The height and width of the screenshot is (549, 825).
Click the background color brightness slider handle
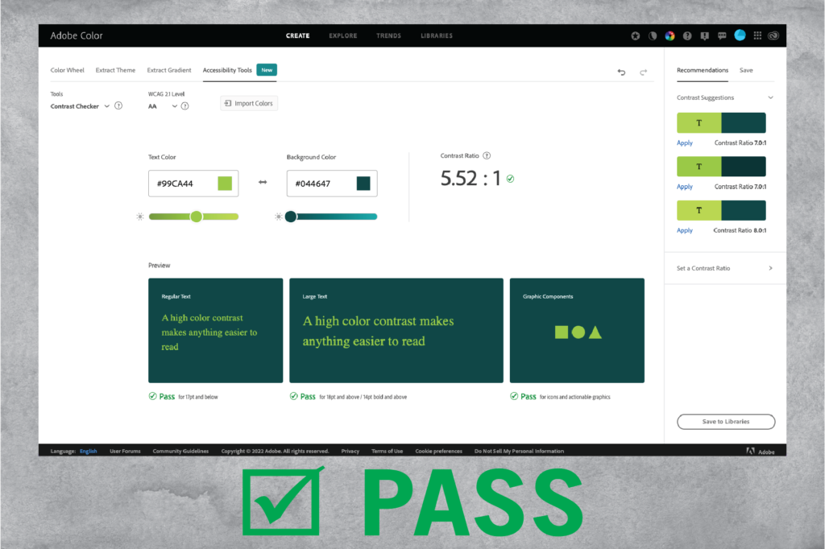[x=290, y=217]
